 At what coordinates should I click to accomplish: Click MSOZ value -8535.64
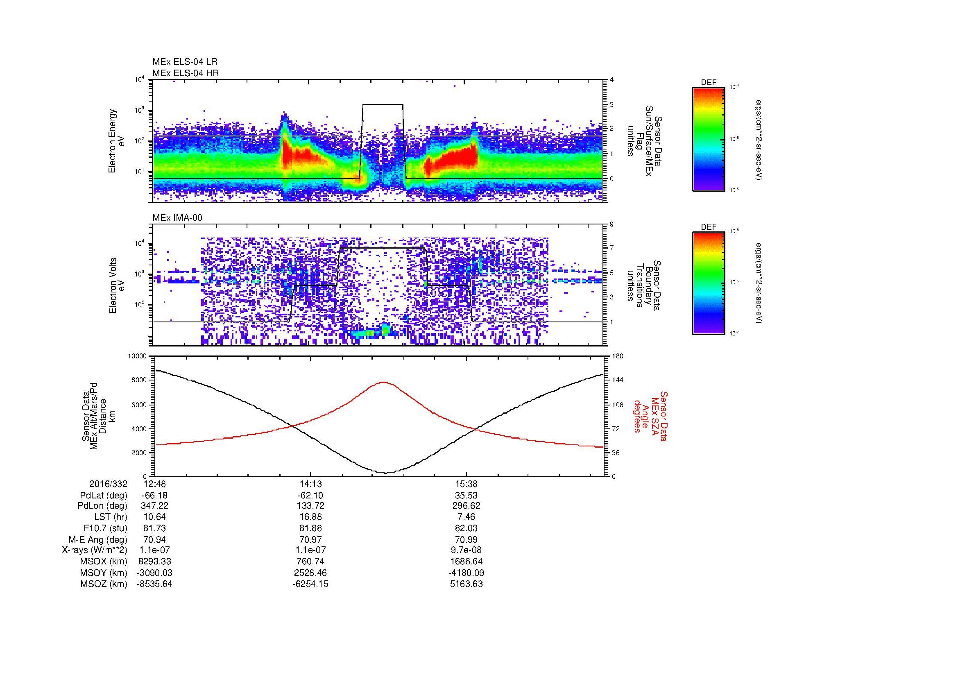pyautogui.click(x=155, y=584)
